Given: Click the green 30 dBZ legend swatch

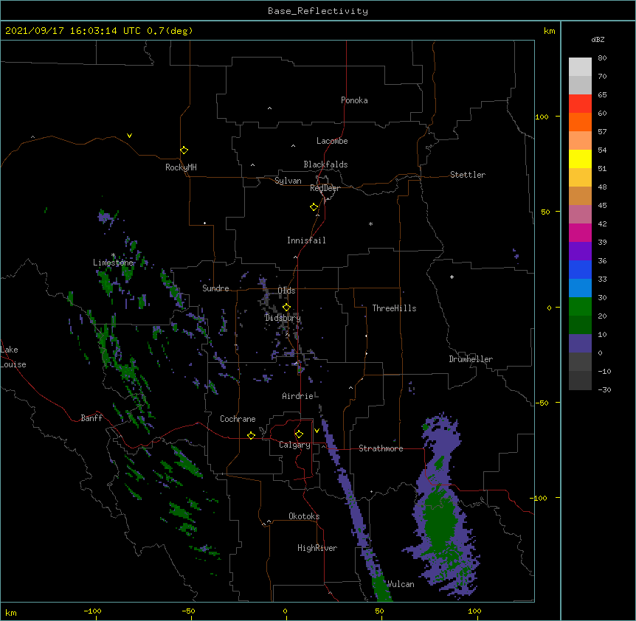Looking at the screenshot, I should [580, 307].
